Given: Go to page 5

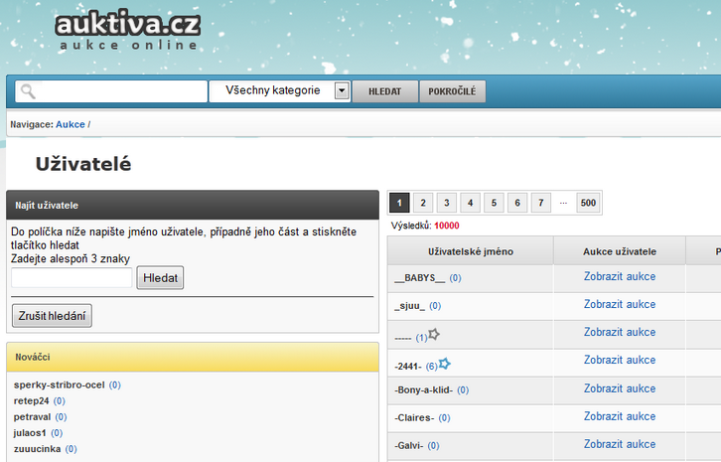Looking at the screenshot, I should point(494,203).
